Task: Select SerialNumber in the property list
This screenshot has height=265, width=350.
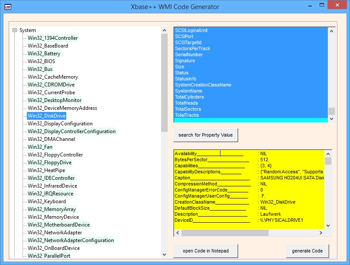Action: click(x=189, y=55)
